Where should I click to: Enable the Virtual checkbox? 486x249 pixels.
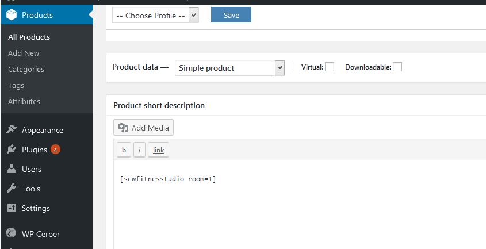click(x=330, y=67)
